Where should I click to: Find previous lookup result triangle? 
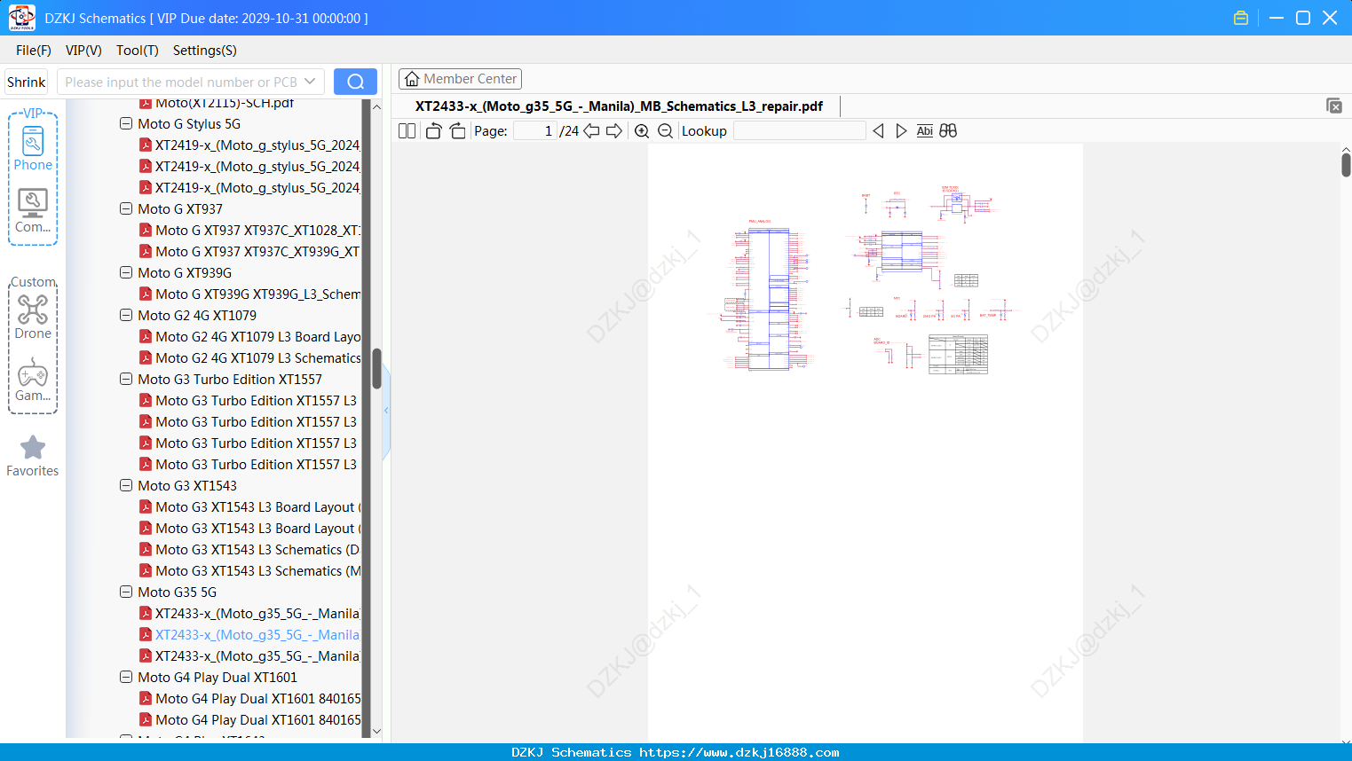878,131
